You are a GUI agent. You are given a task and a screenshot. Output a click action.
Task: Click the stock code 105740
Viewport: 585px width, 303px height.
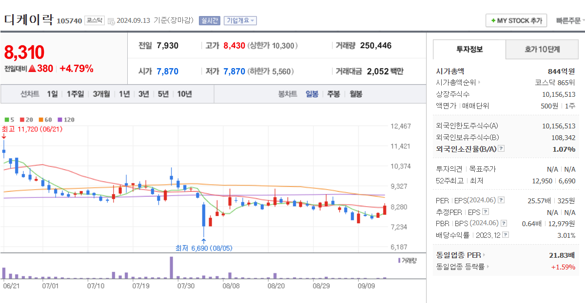[69, 21]
